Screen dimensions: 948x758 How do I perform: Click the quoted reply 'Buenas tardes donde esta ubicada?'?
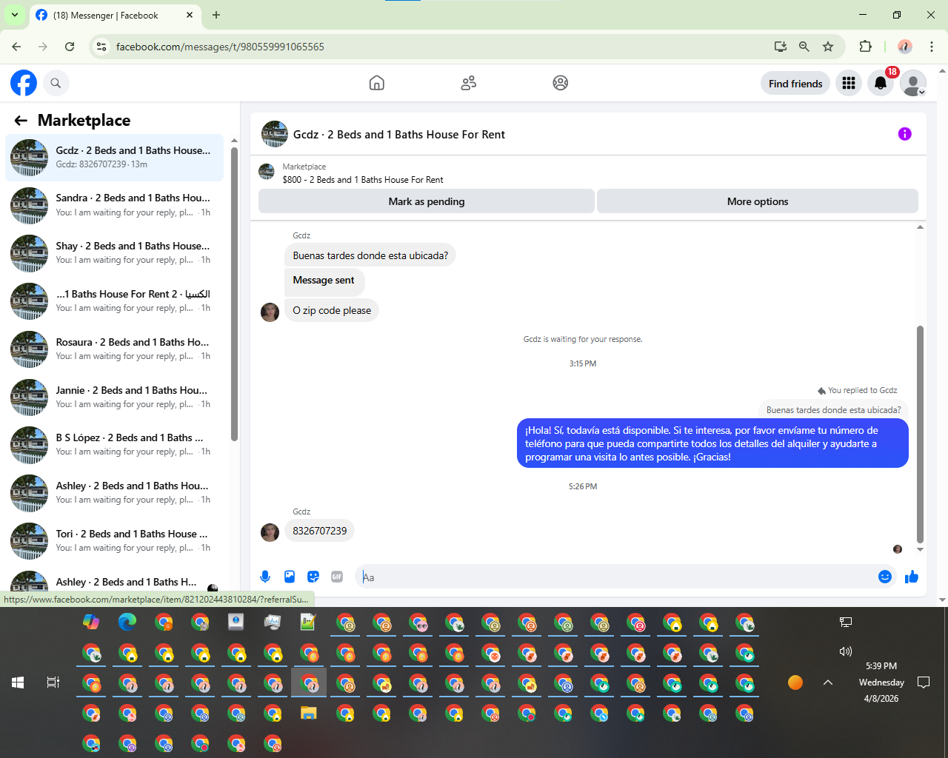click(x=833, y=410)
